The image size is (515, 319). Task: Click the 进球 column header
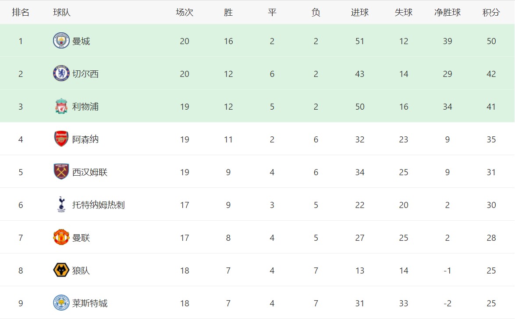click(359, 13)
